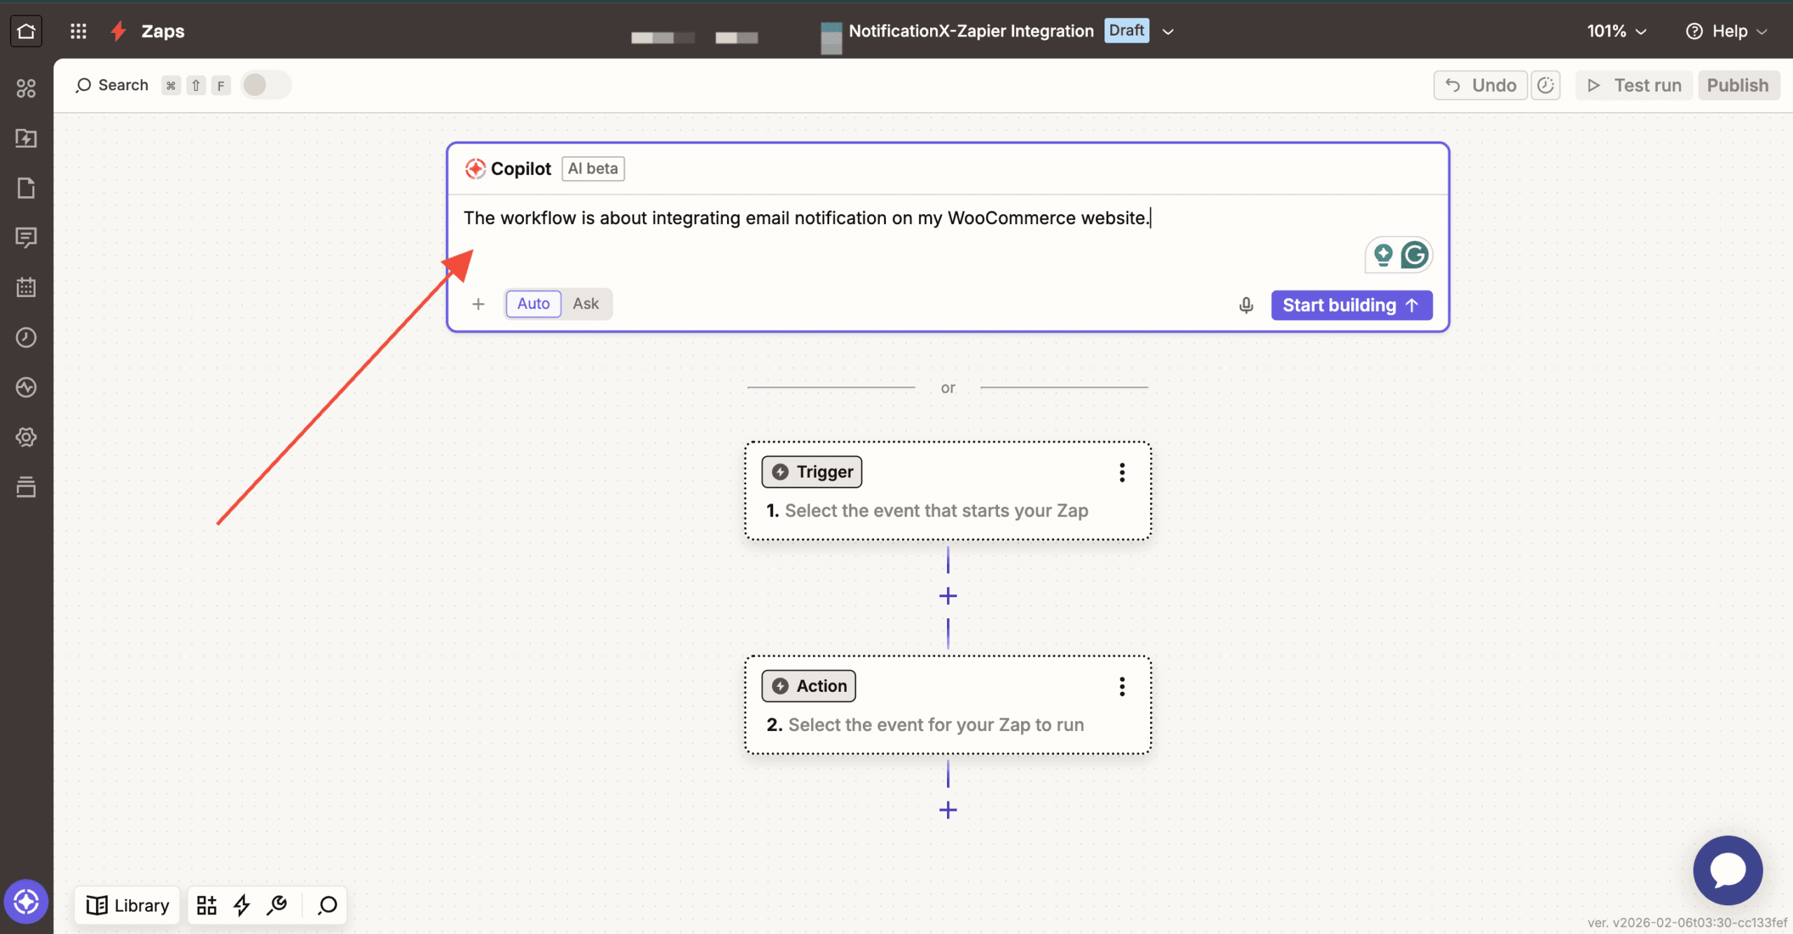
Task: Open the Grammarly icon in the prompt box
Action: pos(1414,255)
